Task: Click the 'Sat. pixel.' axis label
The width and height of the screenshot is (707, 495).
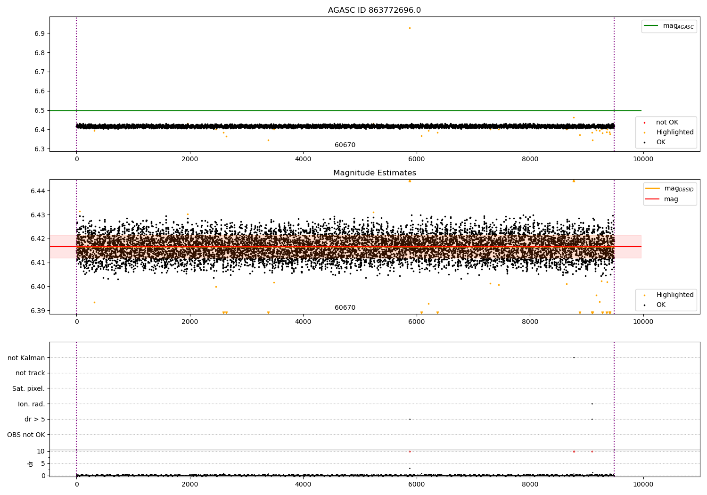Action: tap(28, 388)
